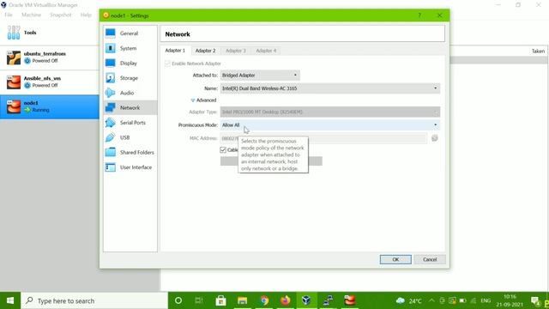Select node1 running virtual machine
549x309 pixels.
(50, 106)
